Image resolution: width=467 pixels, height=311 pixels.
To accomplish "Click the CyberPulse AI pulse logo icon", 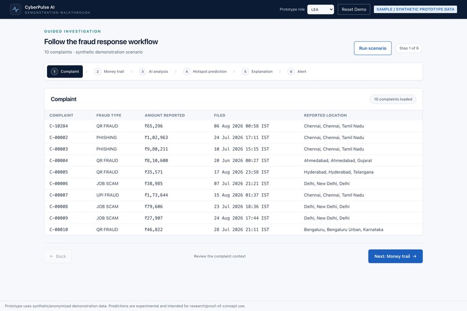I will (x=16, y=9).
